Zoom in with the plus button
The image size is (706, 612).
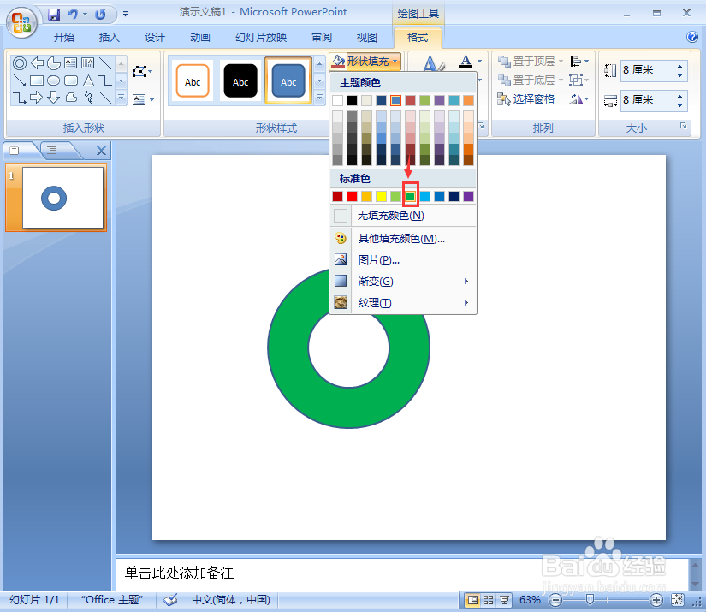click(656, 600)
